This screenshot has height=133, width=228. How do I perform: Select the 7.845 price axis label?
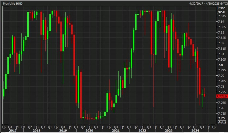click(x=222, y=16)
